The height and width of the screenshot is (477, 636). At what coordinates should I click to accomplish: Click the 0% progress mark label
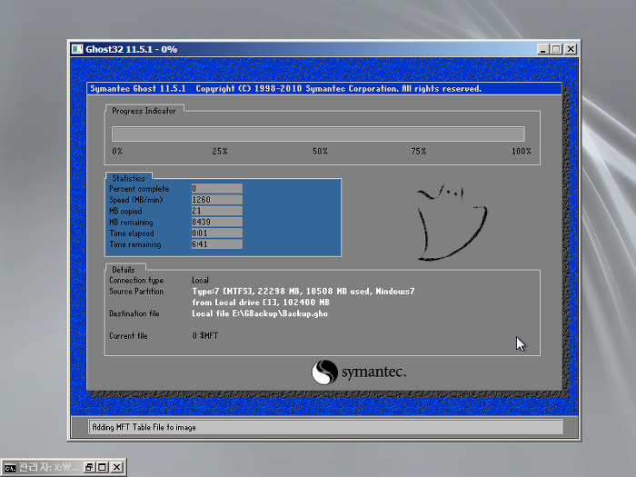point(117,152)
